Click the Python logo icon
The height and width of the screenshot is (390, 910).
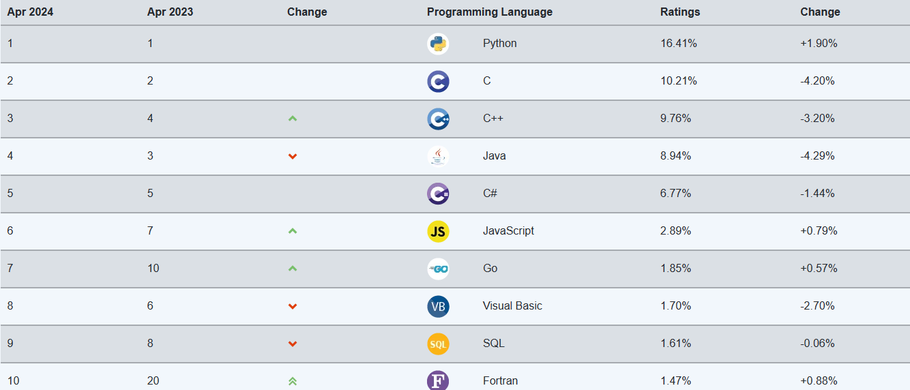(x=438, y=44)
